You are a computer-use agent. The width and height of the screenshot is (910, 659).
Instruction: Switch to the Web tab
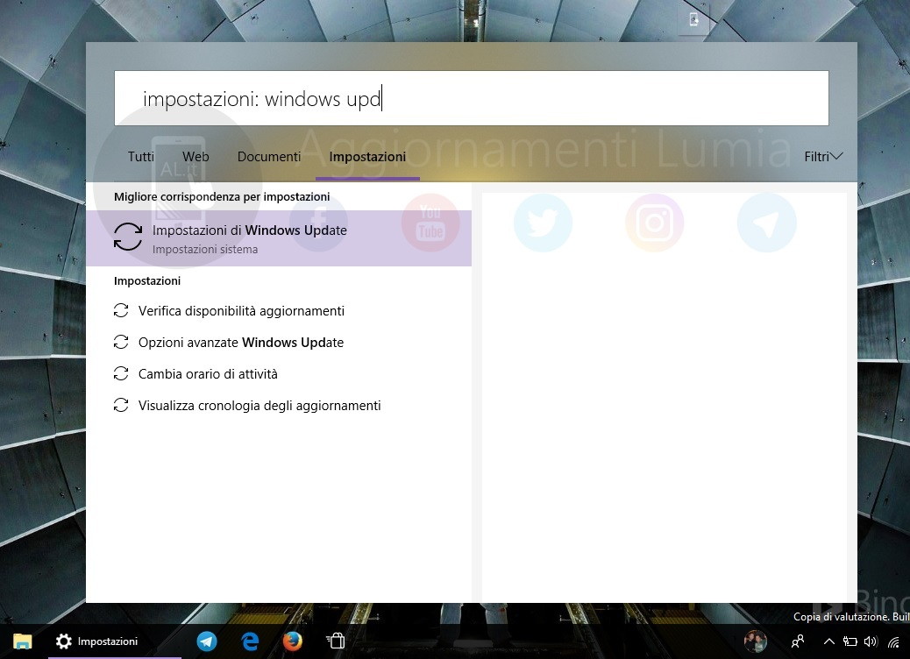(x=196, y=157)
